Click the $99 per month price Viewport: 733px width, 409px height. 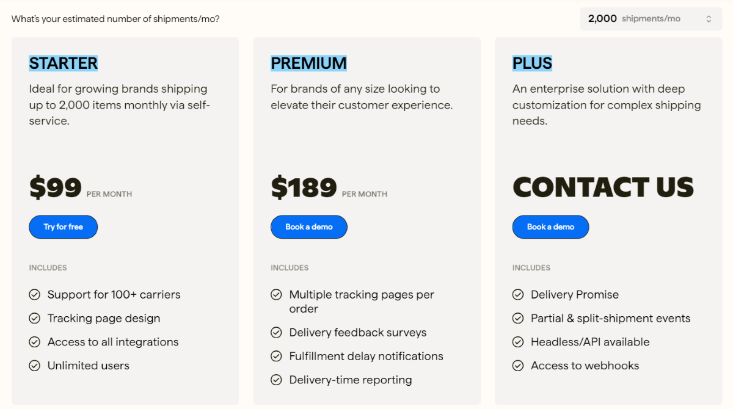point(56,188)
